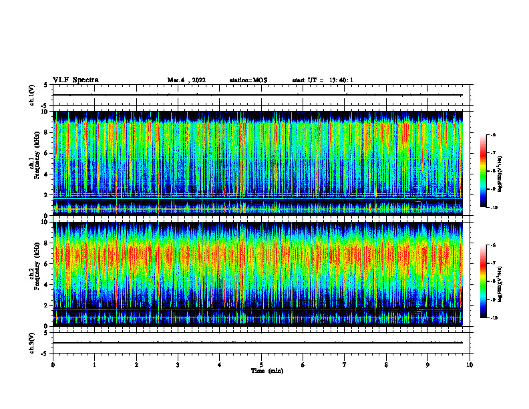Click the "-6" tick on ch.1 color bar

pyautogui.click(x=493, y=134)
